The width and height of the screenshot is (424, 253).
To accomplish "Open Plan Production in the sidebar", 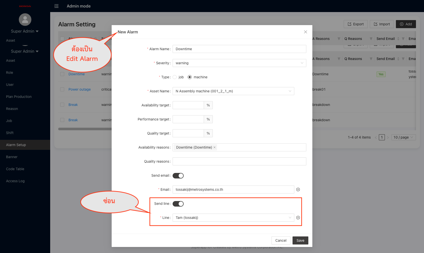I will (x=19, y=97).
